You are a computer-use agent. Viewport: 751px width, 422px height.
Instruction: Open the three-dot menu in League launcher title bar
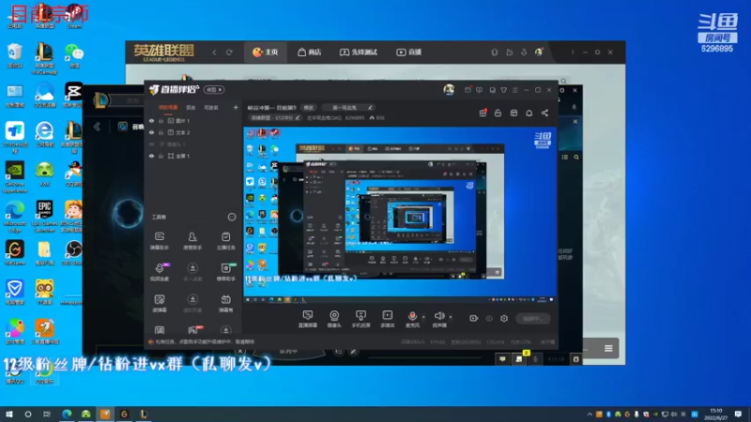click(x=573, y=53)
